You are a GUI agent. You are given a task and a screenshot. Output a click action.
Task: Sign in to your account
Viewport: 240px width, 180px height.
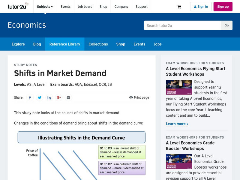pos(201,6)
